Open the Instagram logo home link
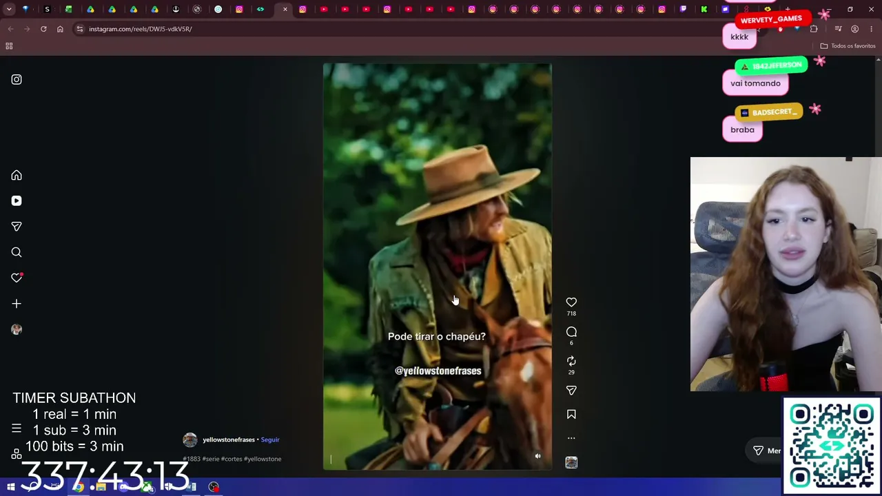Viewport: 882px width, 496px height. tap(17, 79)
